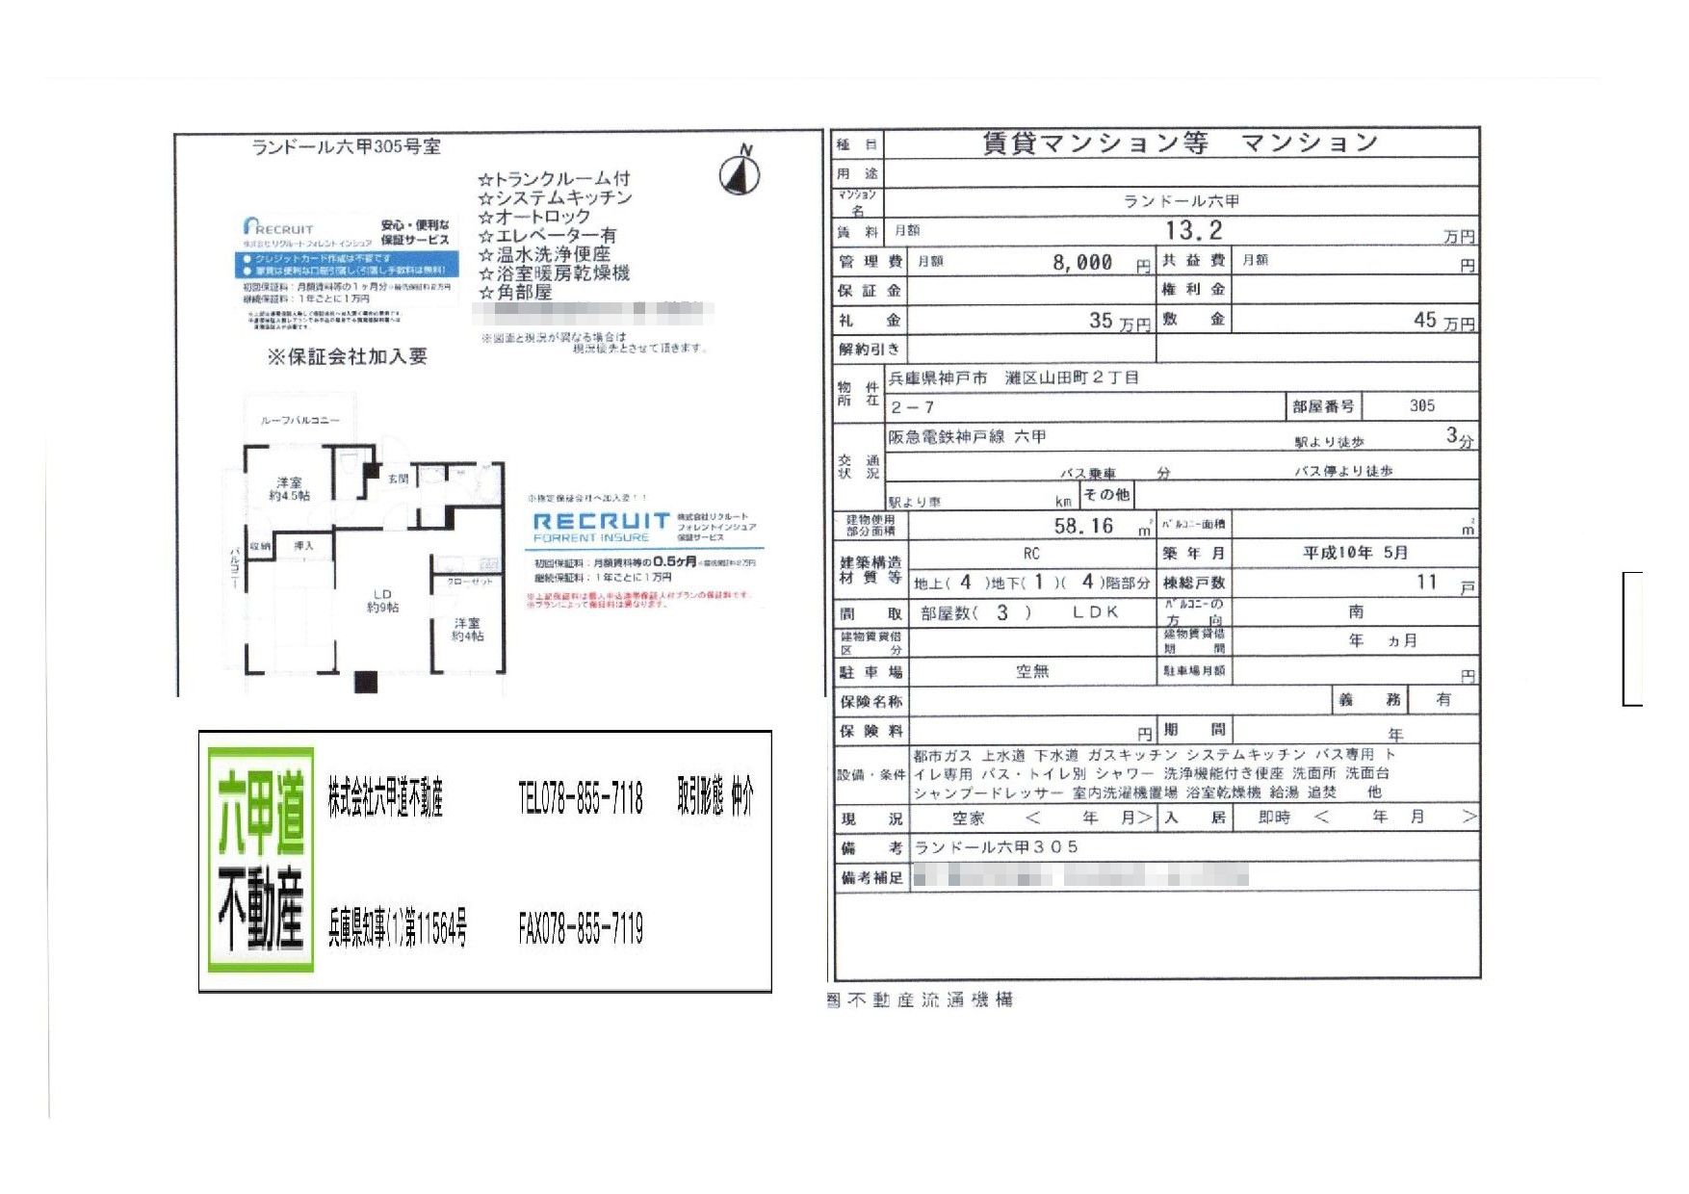
Task: Click ランドール六甲 in the マンション名 row
Action: (1182, 201)
